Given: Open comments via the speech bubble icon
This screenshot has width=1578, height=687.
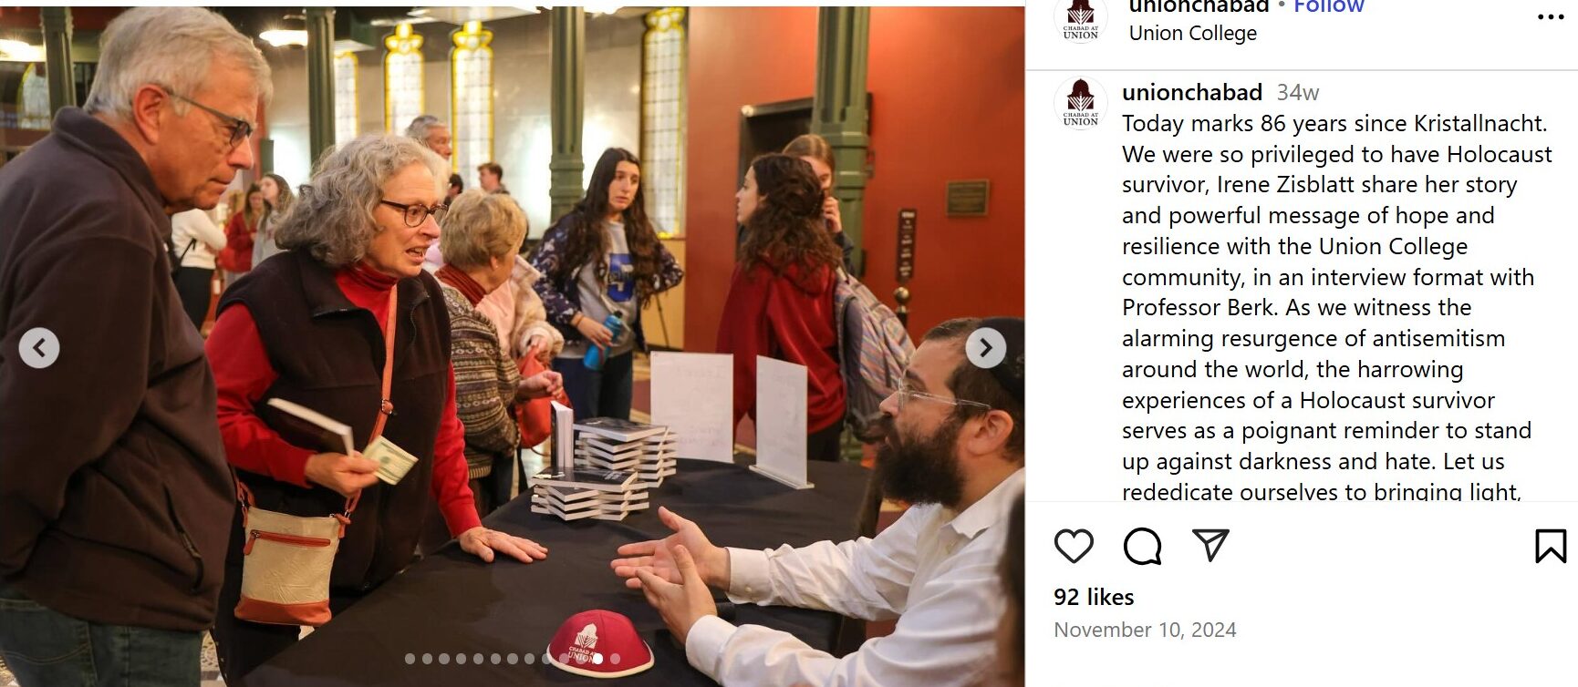Looking at the screenshot, I should click(x=1142, y=546).
